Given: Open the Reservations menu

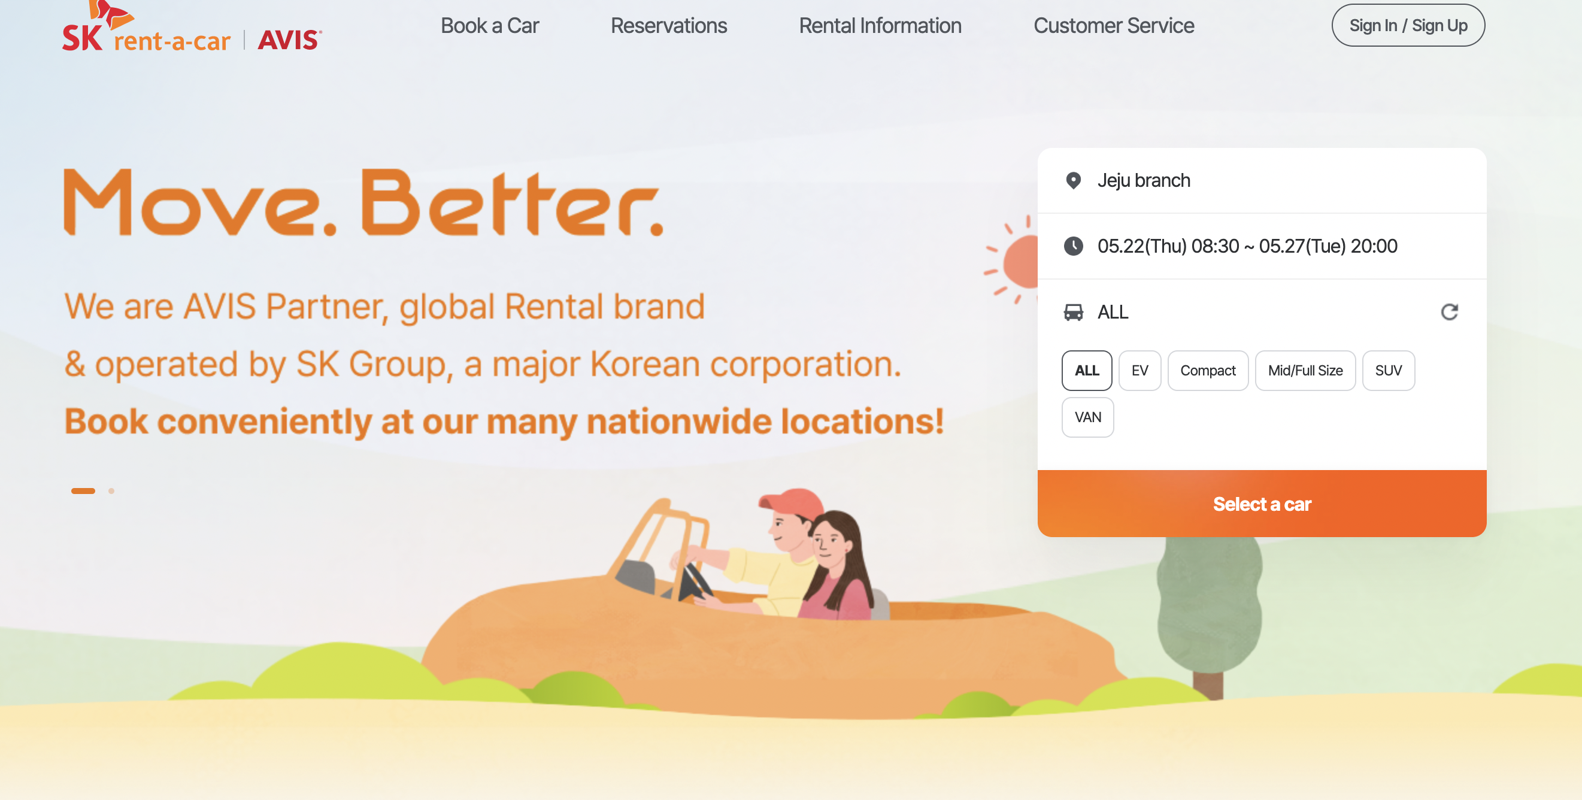Looking at the screenshot, I should coord(668,26).
